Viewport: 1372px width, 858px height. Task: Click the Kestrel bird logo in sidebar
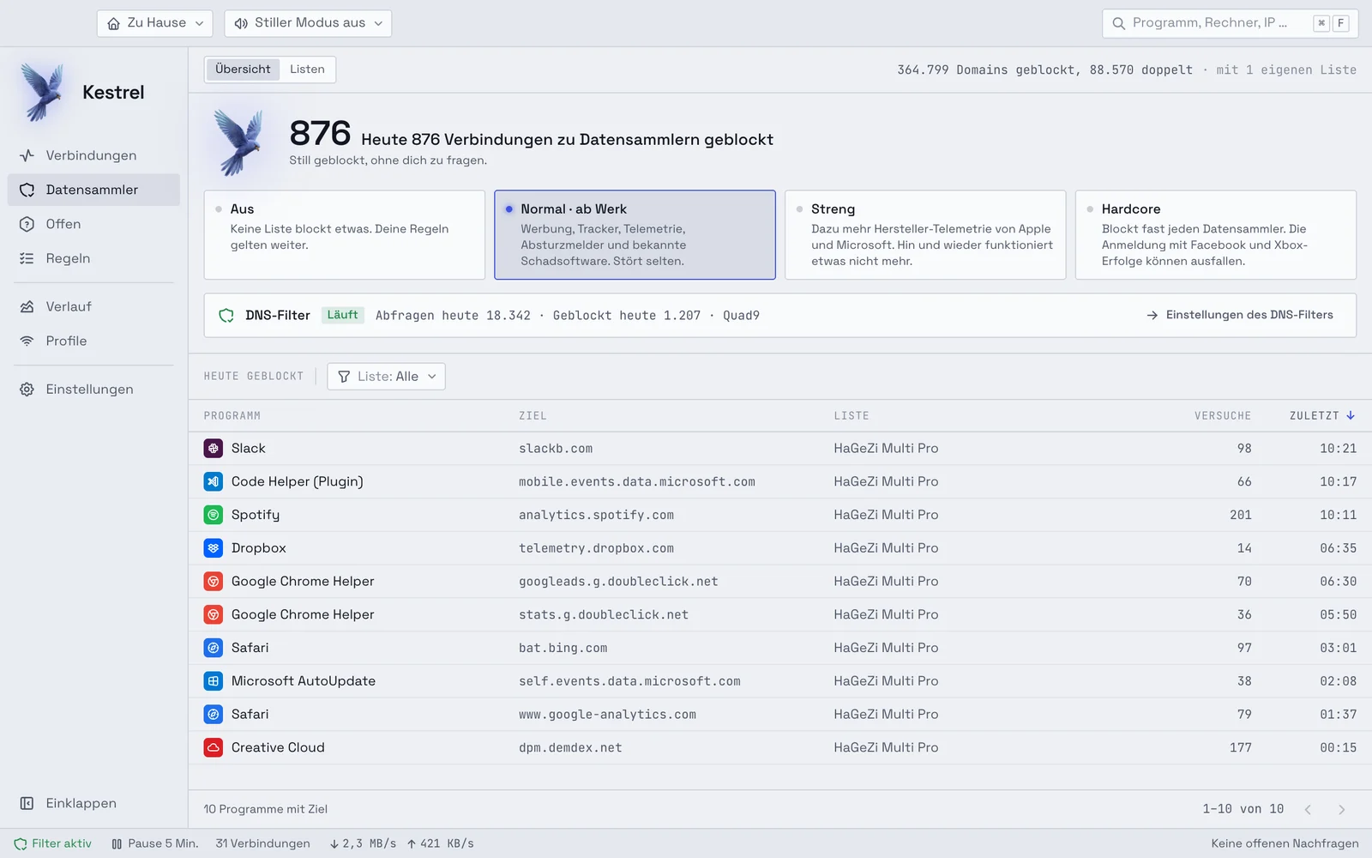42,91
